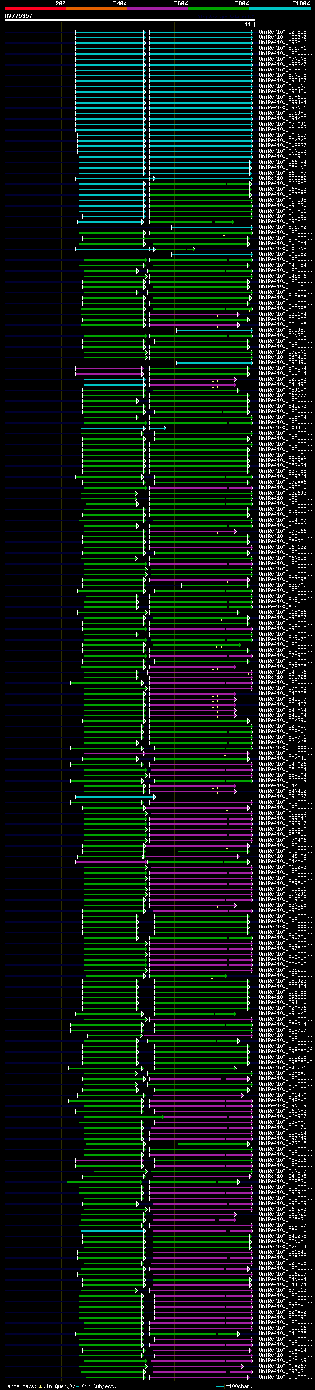
Task: Click hit label UniRef100_B9IJ90
Action: pos(282,362)
